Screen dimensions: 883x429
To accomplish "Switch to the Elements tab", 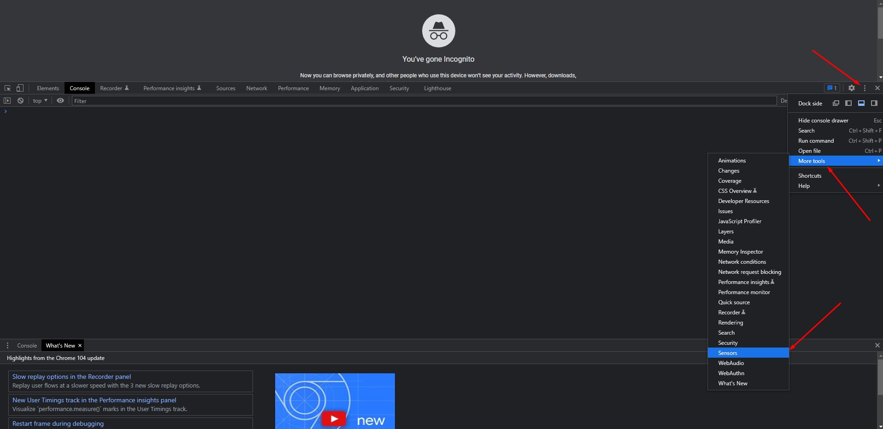I will coord(48,88).
